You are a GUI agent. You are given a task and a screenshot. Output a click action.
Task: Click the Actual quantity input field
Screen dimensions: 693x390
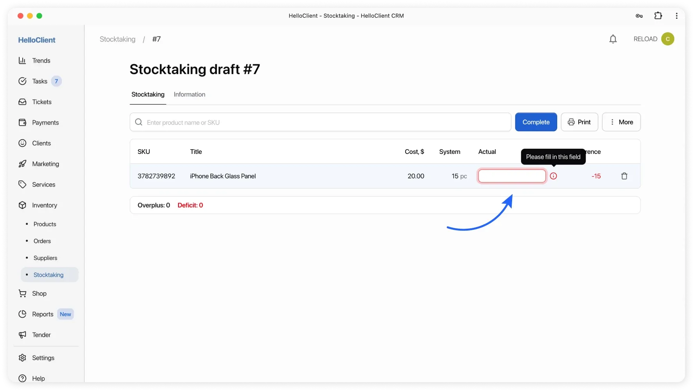512,176
